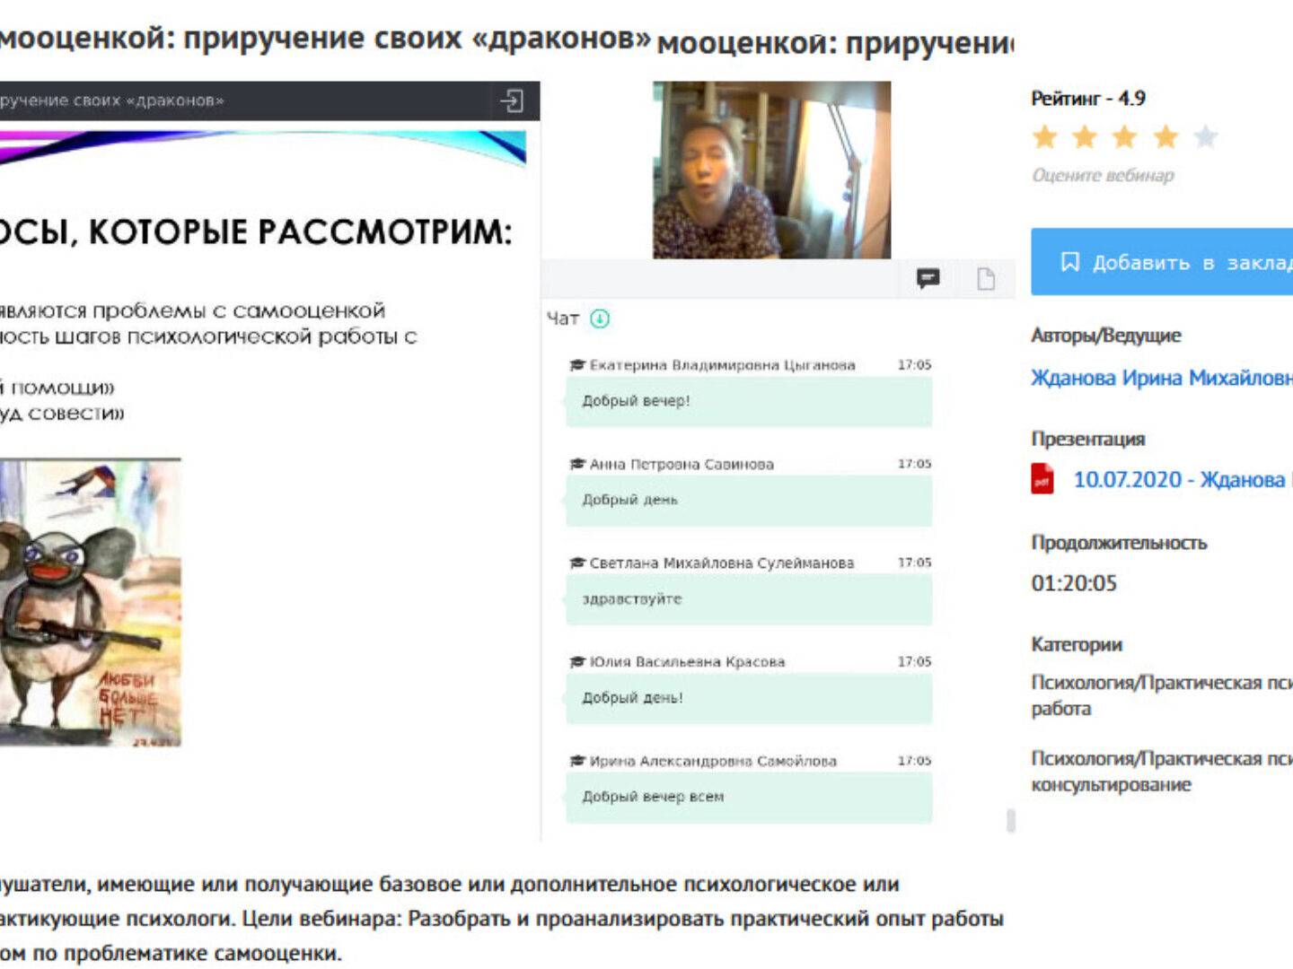Screen dimensions: 1293x969
Task: Open presentation link 10.07.2020 - Жданова
Action: coord(1183,479)
